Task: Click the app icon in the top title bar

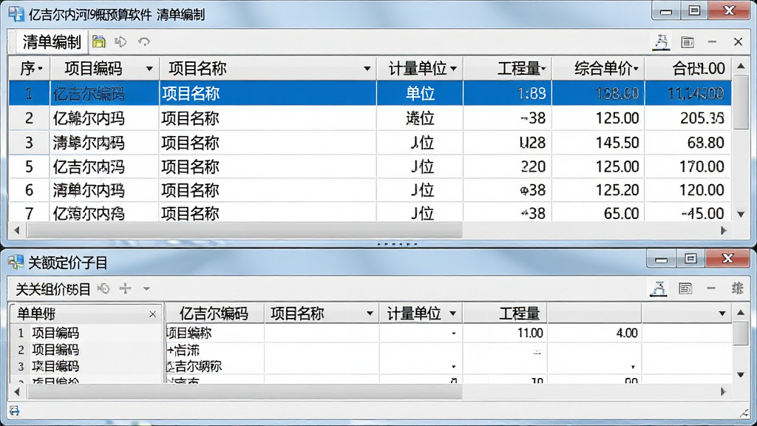Action: tap(16, 14)
